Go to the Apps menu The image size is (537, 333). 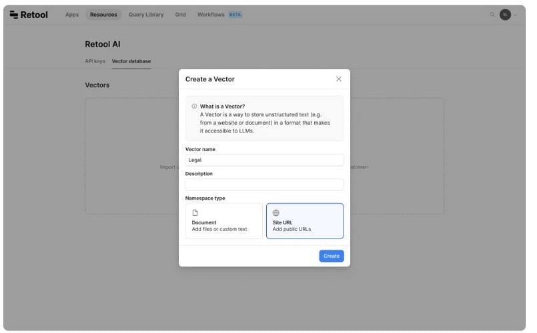[72, 15]
